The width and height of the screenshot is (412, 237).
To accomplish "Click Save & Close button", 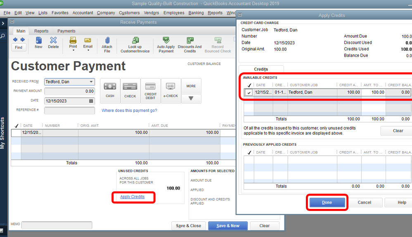I will pos(188,226).
